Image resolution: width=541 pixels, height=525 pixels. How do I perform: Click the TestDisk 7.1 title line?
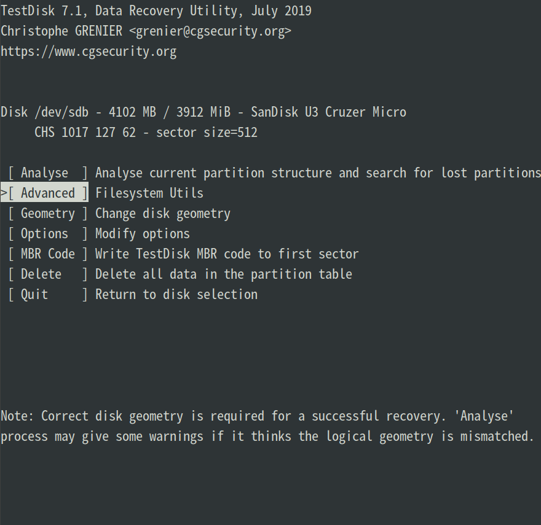pyautogui.click(x=156, y=10)
